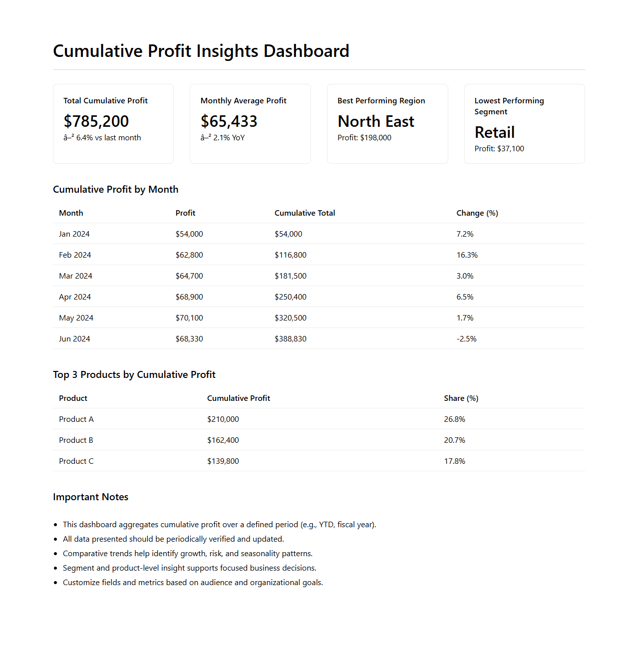Viewport: 638px width, 649px height.
Task: Click the Cumulative Total column header
Action: [x=305, y=213]
